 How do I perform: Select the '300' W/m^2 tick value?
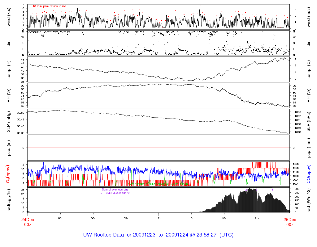(297, 189)
